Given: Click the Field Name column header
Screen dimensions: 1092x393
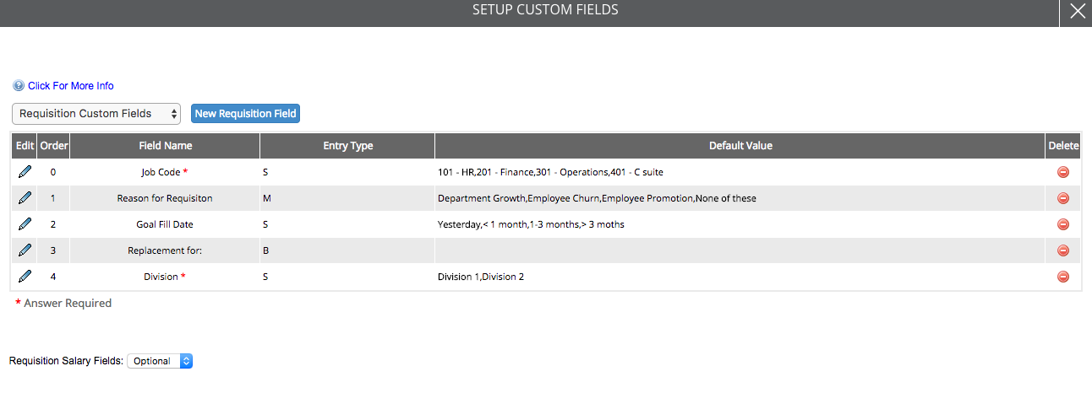Looking at the screenshot, I should coord(165,146).
